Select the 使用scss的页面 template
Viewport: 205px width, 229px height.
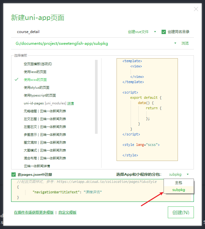pyautogui.click(x=35, y=80)
